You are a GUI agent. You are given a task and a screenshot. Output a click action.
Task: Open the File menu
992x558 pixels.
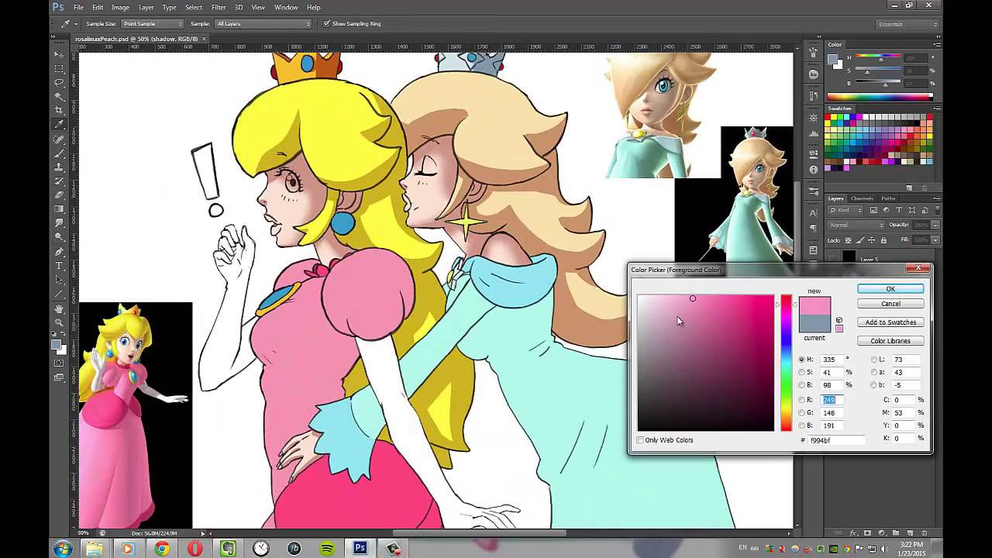(x=78, y=7)
